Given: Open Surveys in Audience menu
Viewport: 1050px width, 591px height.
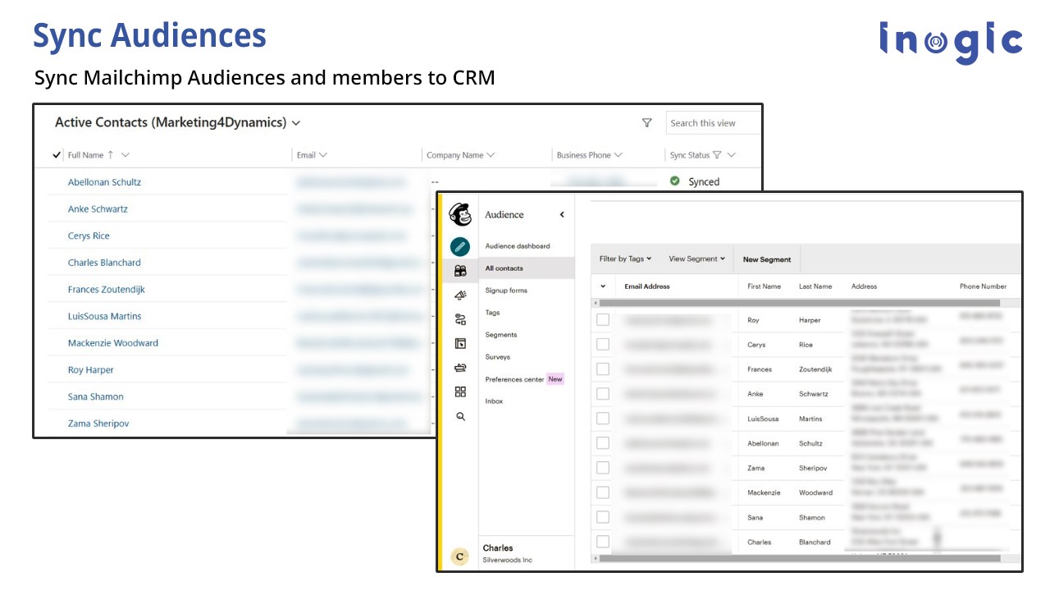Looking at the screenshot, I should pos(498,357).
